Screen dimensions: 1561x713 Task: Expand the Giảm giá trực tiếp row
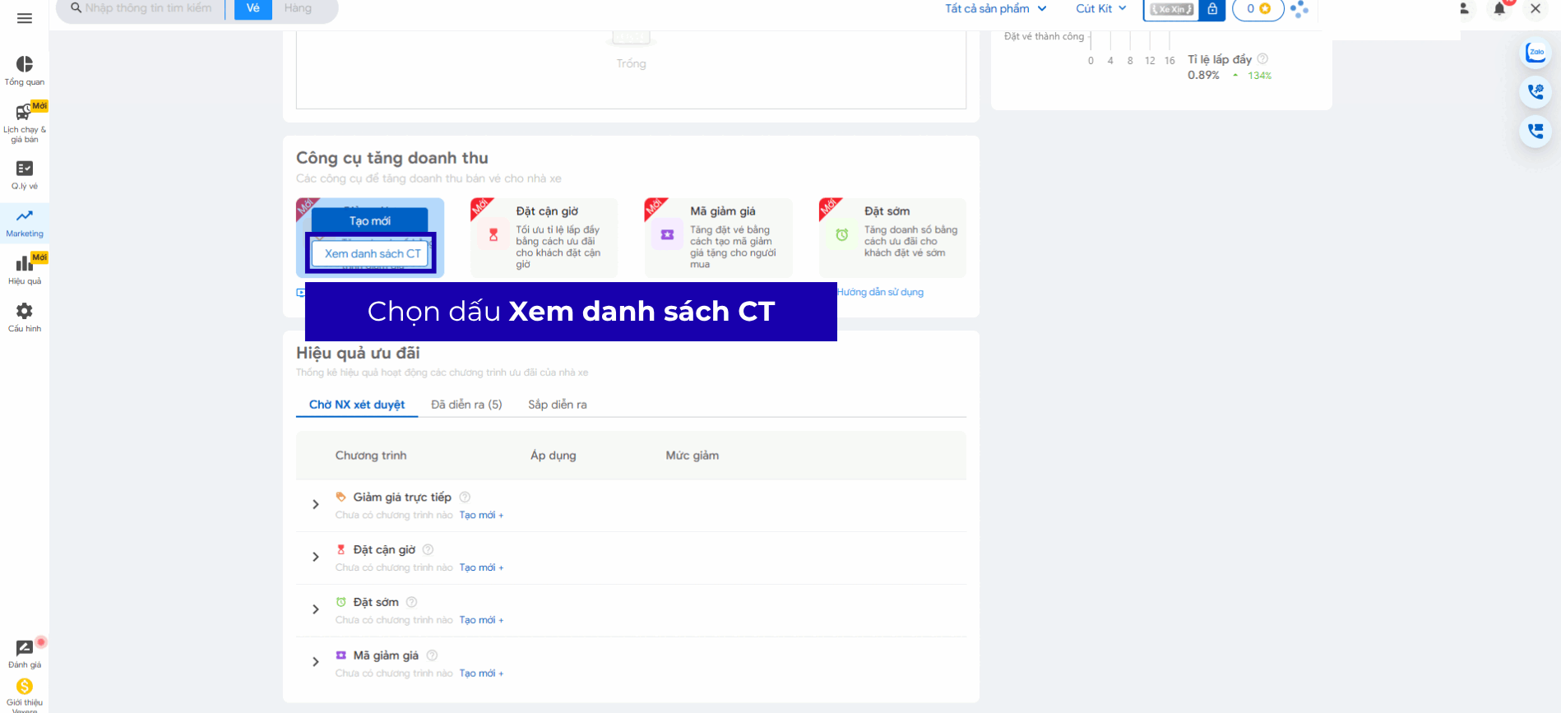coord(316,504)
